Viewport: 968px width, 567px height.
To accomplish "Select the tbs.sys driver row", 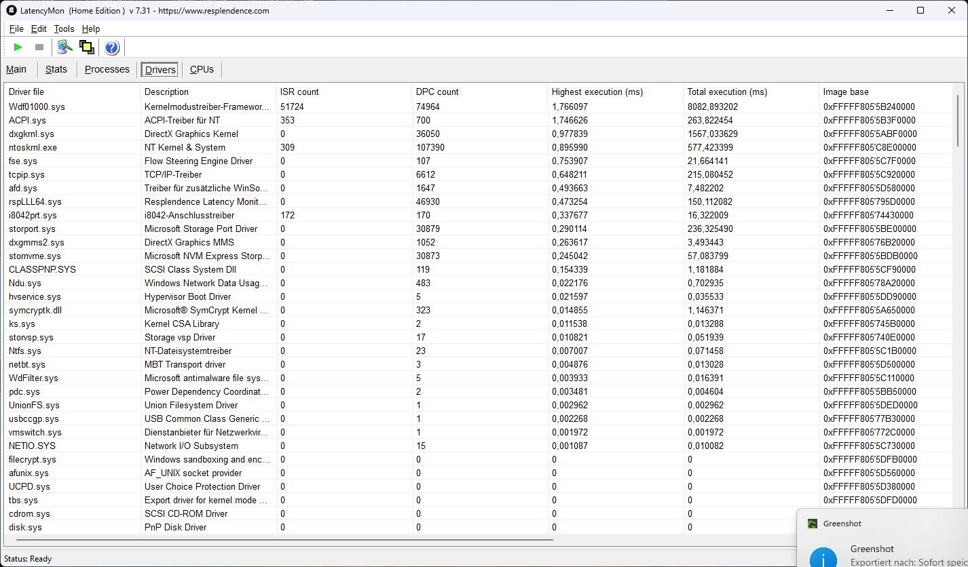I will [x=479, y=500].
